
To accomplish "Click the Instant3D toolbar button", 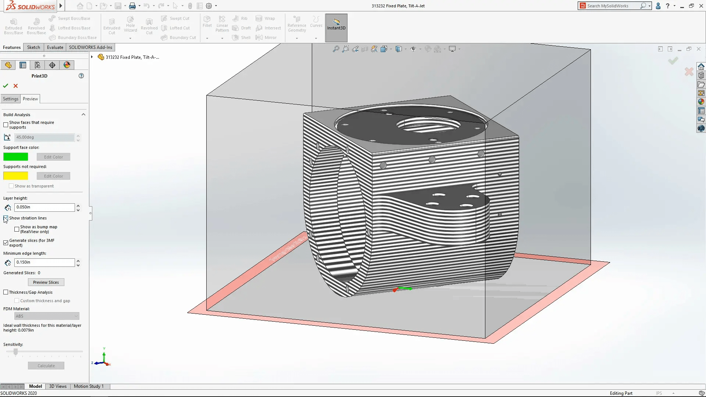I will [336, 28].
